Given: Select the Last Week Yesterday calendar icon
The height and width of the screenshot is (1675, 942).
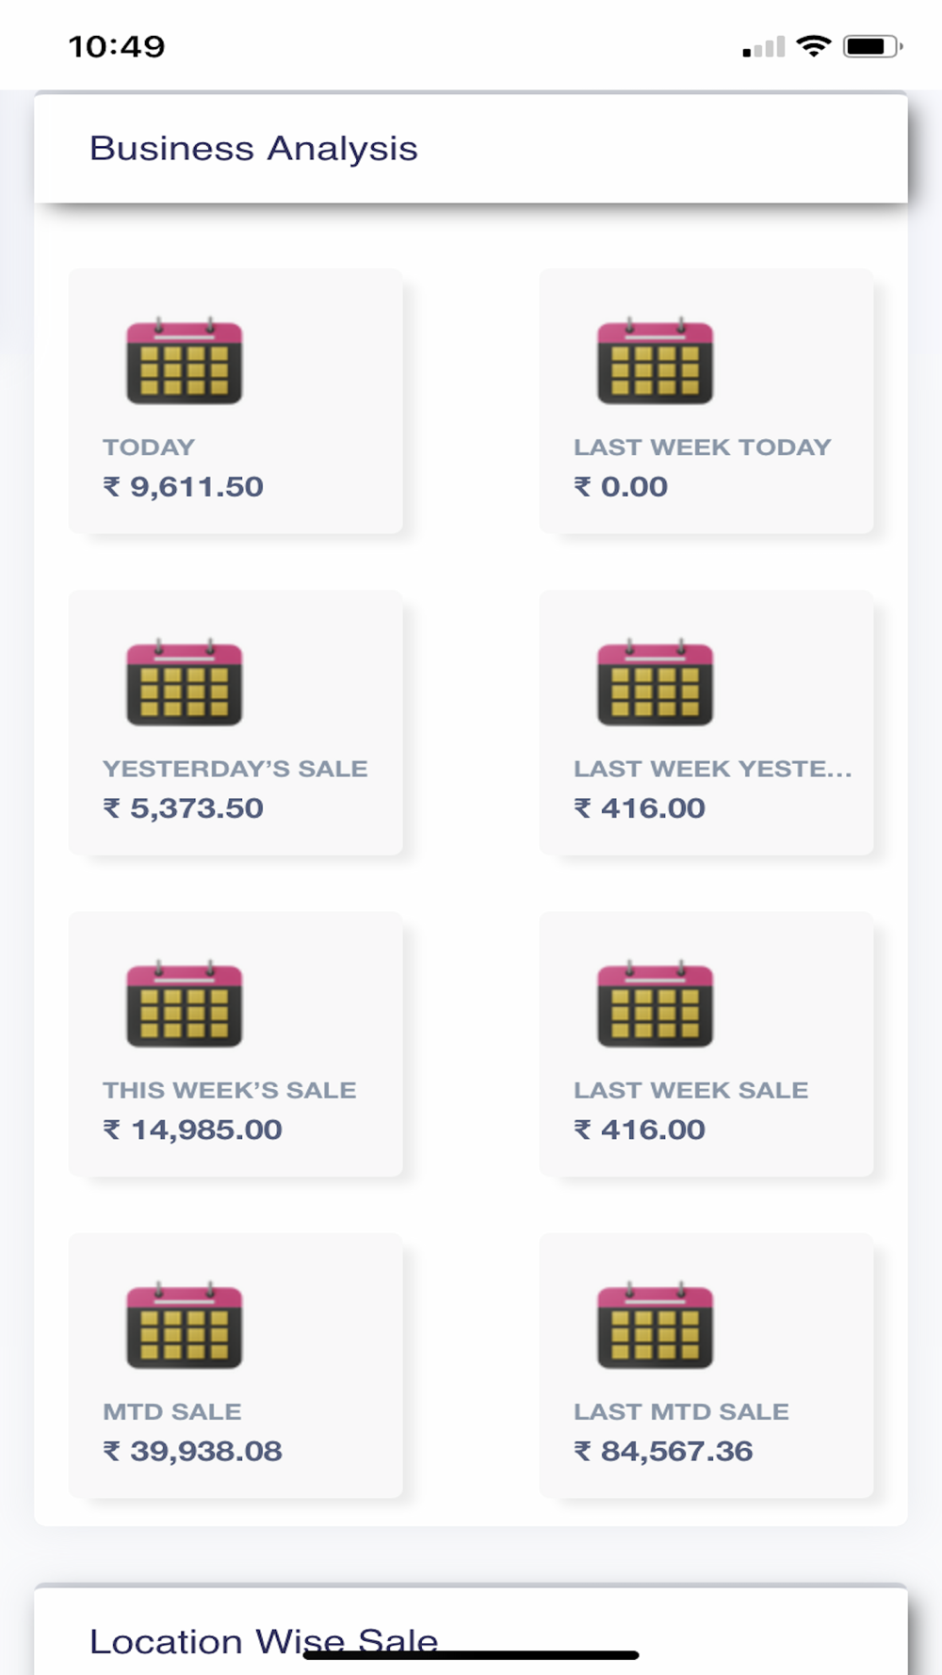Looking at the screenshot, I should [656, 683].
